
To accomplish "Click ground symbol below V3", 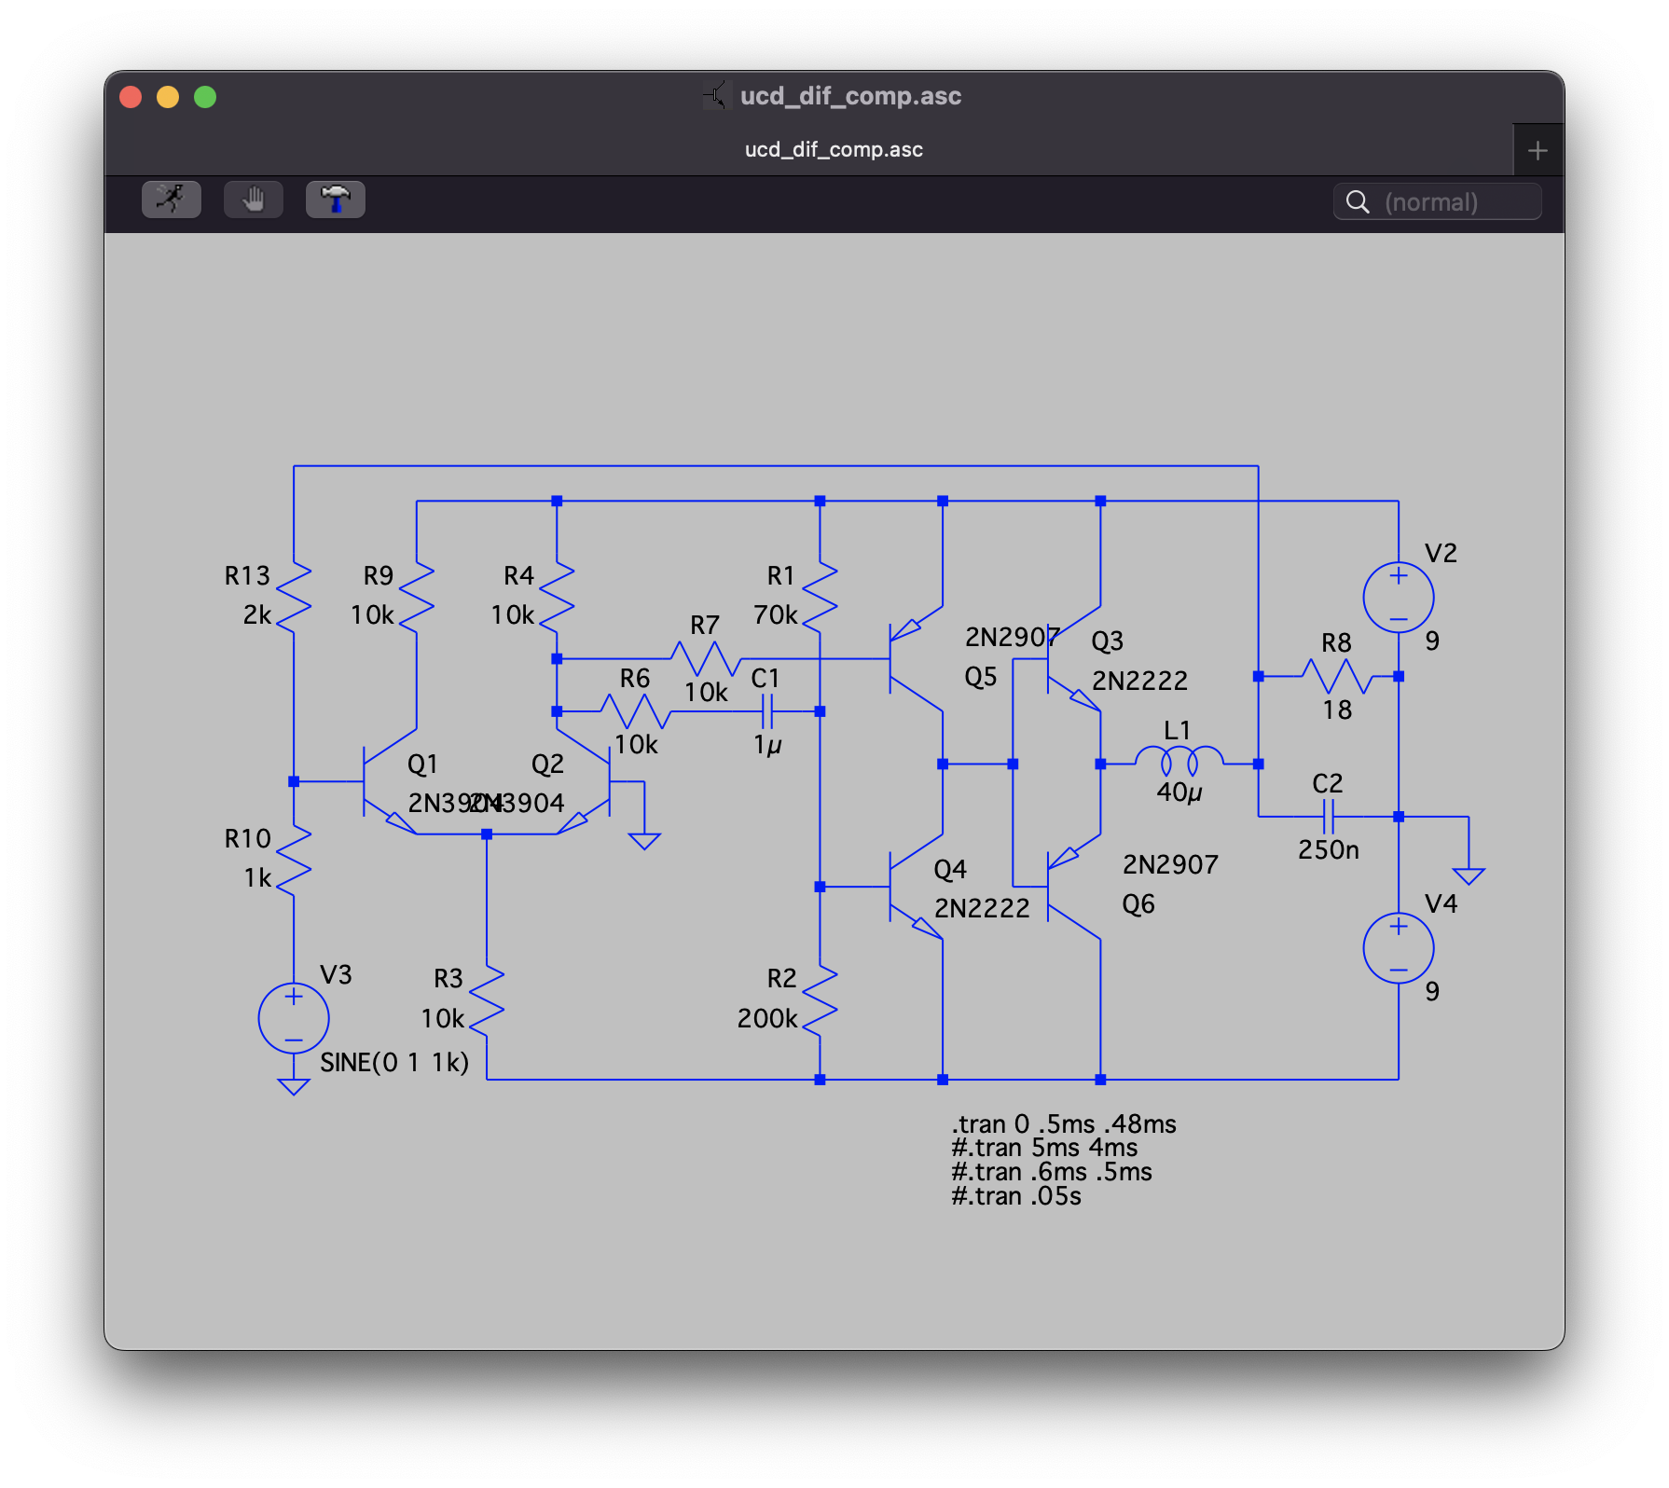I will 294,1086.
